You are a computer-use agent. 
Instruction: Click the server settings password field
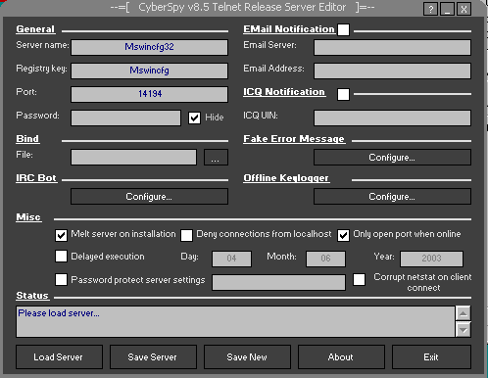point(278,282)
